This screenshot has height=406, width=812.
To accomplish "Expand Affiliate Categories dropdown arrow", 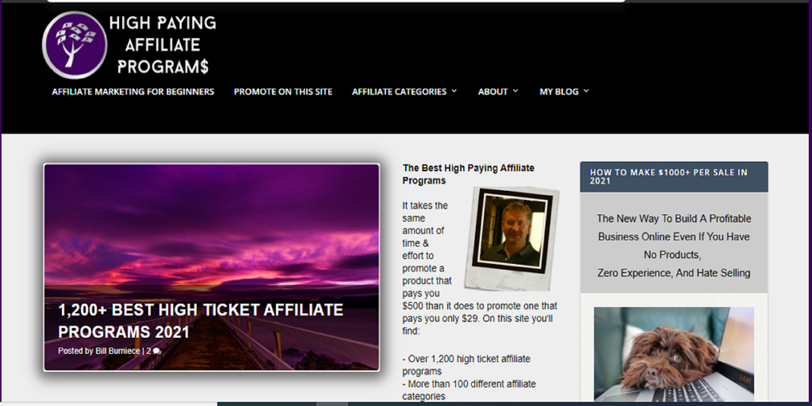I will point(454,91).
